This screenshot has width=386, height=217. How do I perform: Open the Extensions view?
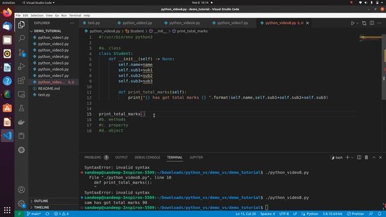[x=22, y=80]
